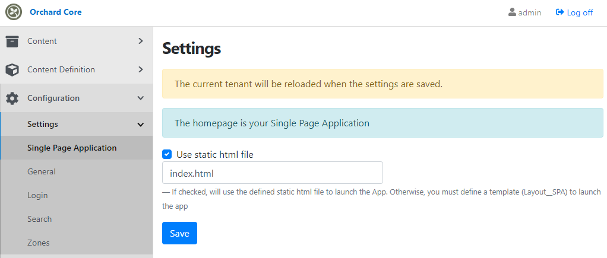This screenshot has height=258, width=607.
Task: Save the settings
Action: click(x=179, y=233)
